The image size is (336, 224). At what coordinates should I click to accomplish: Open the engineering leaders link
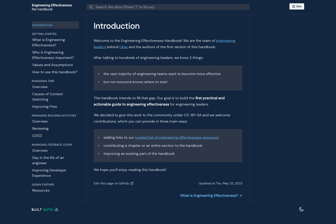[164, 44]
